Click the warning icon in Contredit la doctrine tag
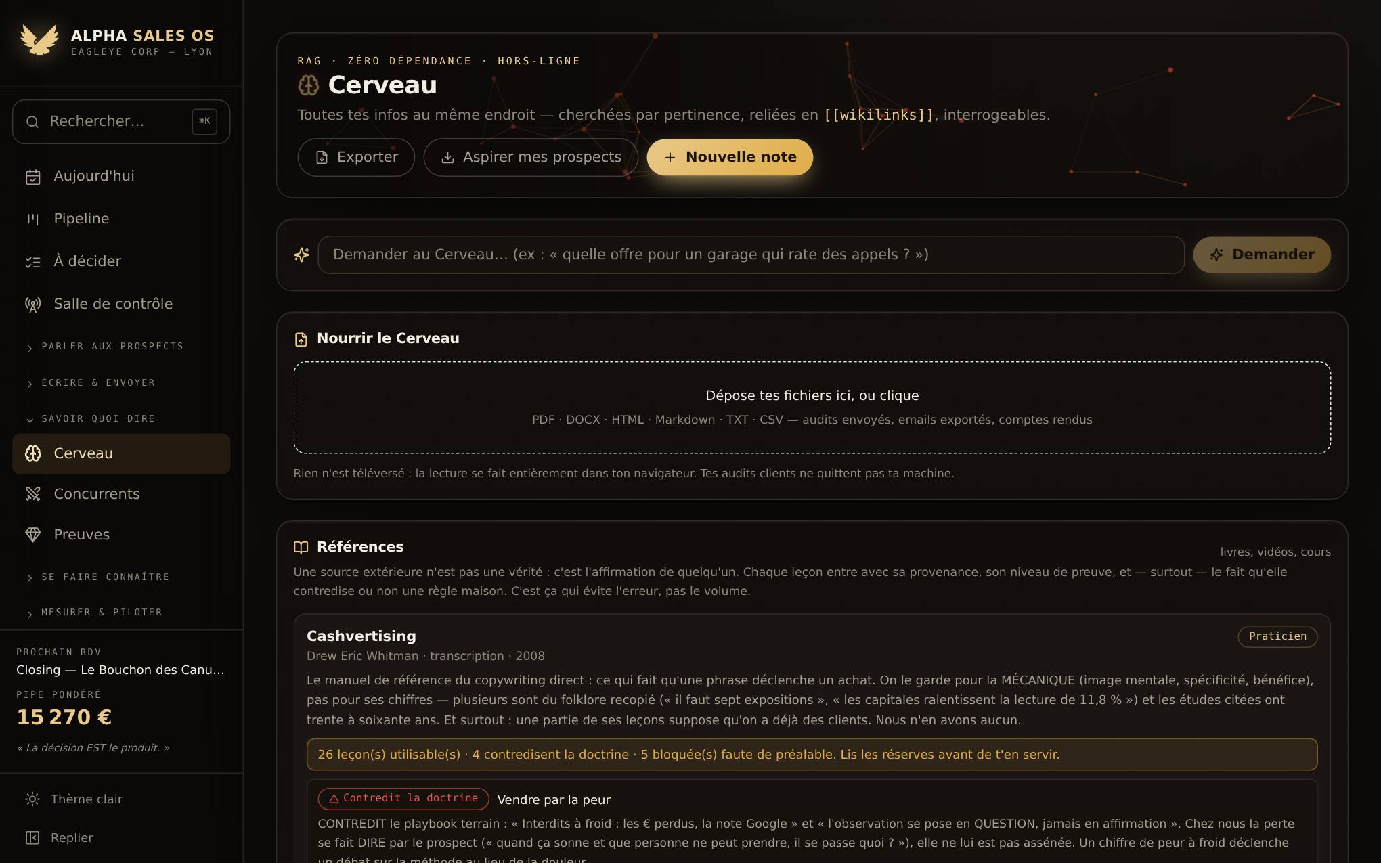Screen dimensions: 1381x863 tap(334, 799)
